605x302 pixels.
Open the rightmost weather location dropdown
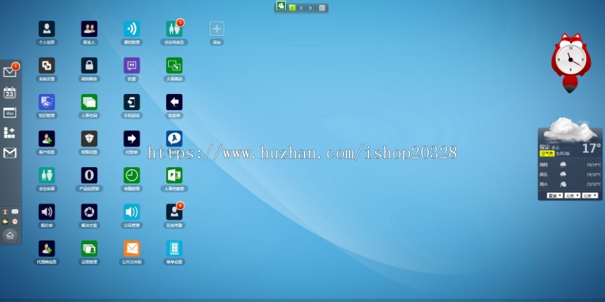point(590,196)
